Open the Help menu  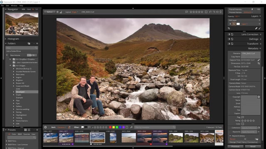point(21,5)
